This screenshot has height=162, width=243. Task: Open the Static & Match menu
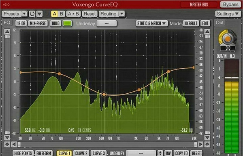152,23
